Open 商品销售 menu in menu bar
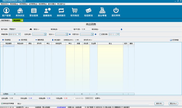This screenshot has height=108, width=182. pos(14,4)
